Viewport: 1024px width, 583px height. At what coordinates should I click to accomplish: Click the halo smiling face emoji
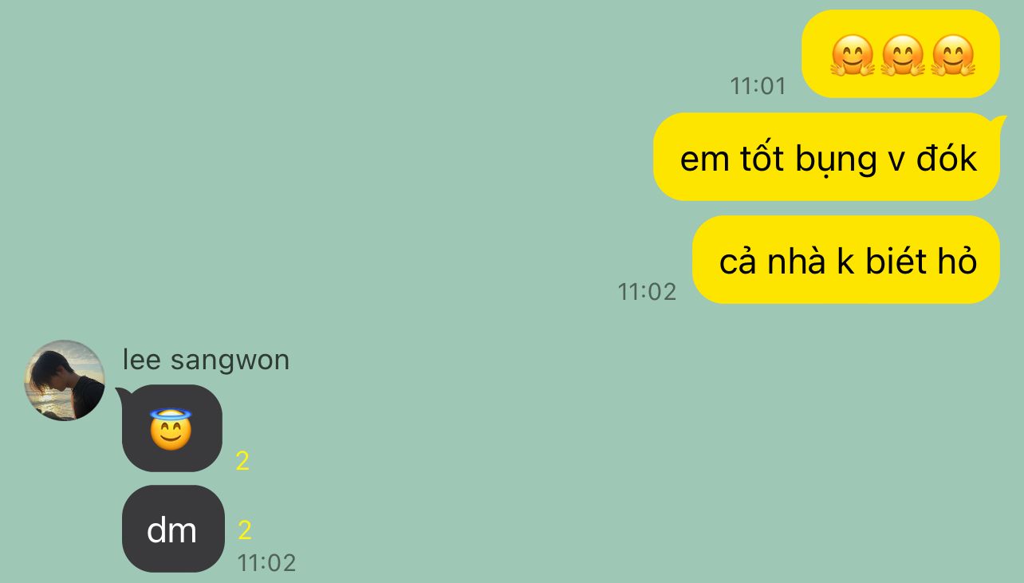coord(171,429)
